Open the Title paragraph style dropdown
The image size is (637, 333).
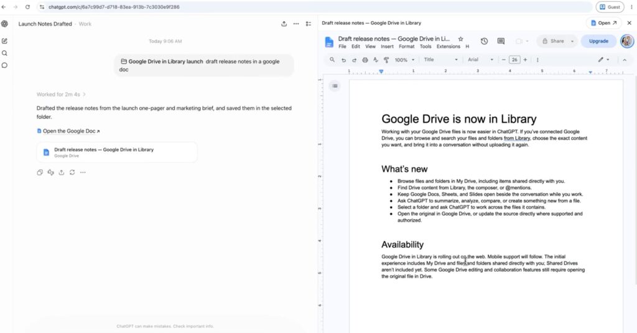(x=441, y=60)
